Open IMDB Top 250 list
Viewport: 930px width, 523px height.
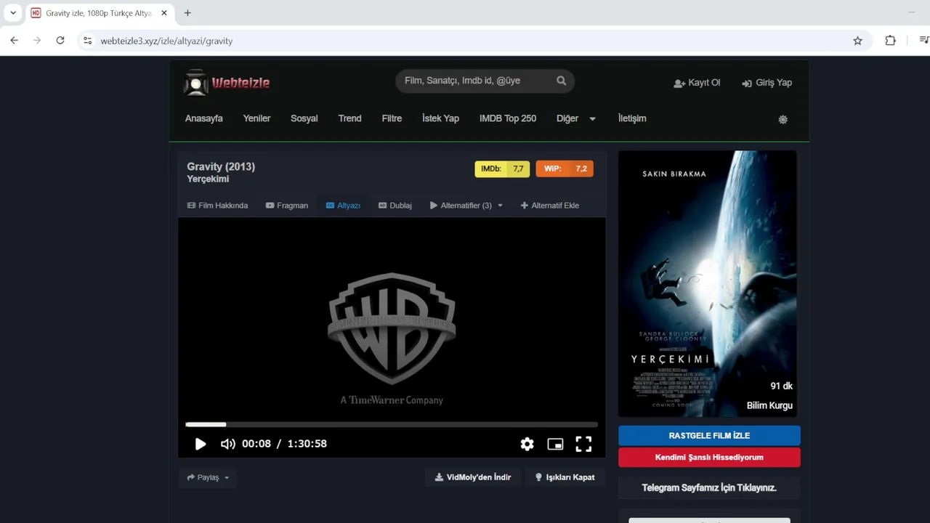(x=508, y=118)
